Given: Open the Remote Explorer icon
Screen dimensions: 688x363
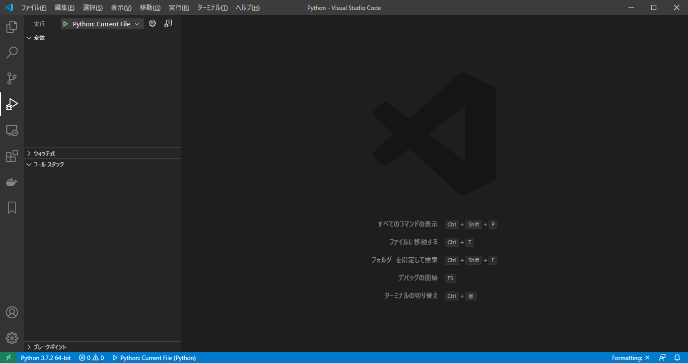Looking at the screenshot, I should coord(12,130).
